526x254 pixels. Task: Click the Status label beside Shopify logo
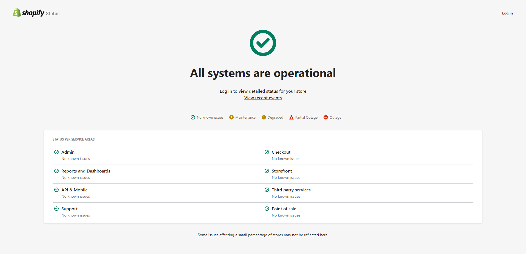(x=53, y=14)
